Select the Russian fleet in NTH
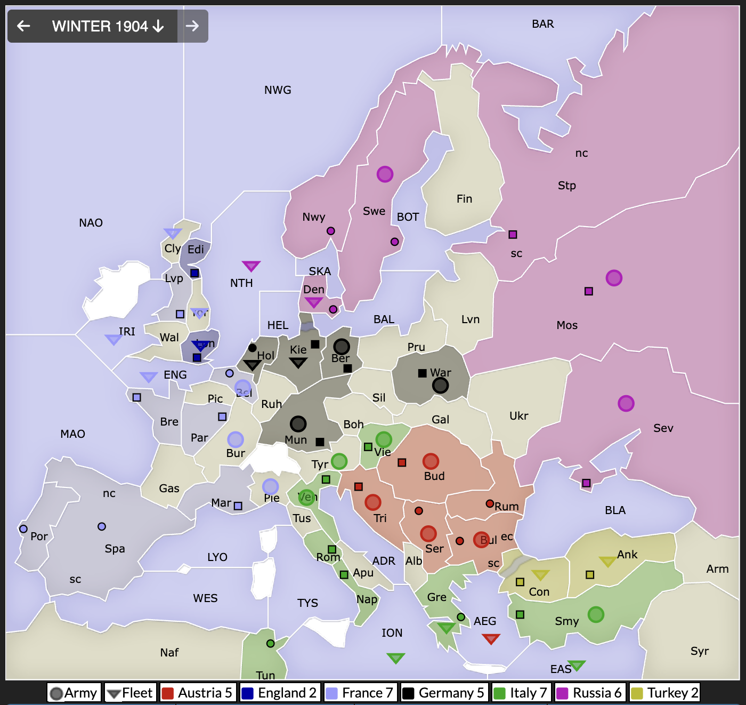 point(251,266)
